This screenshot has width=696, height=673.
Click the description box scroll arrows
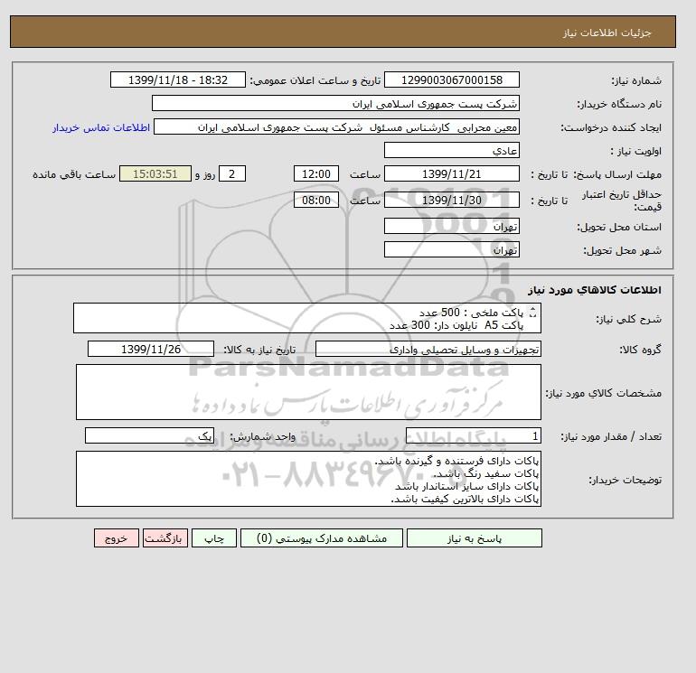[533, 313]
